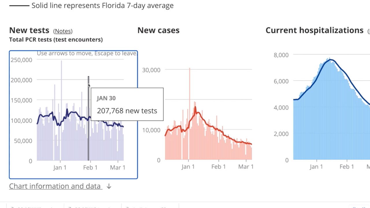Click the Mar 1 axis label on New tests
Screen dimensions: 370x208
pyautogui.click(x=117, y=167)
